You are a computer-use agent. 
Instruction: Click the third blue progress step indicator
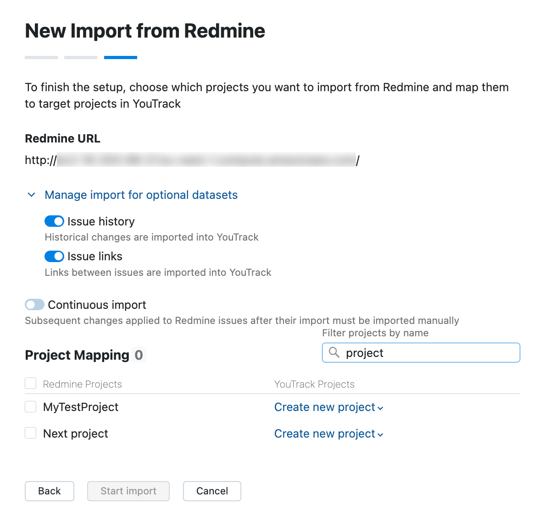tap(120, 57)
